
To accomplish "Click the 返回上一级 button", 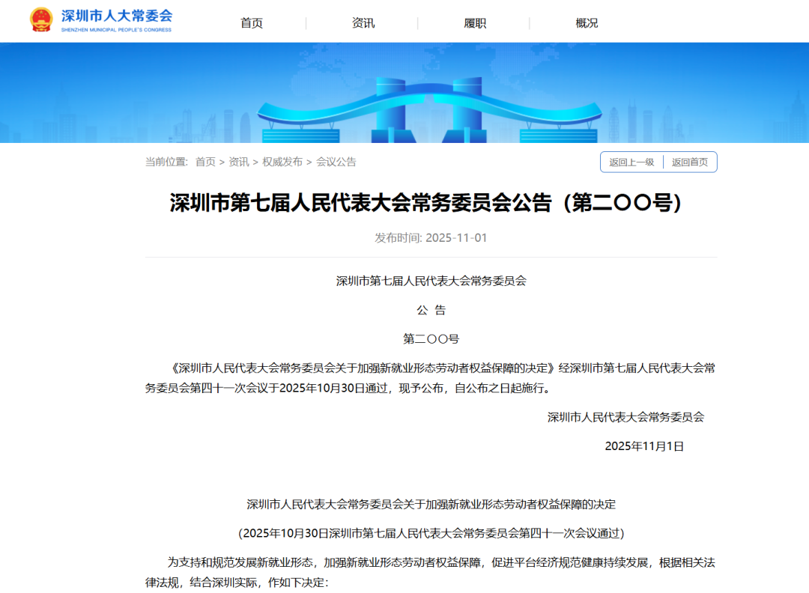I will 630,162.
